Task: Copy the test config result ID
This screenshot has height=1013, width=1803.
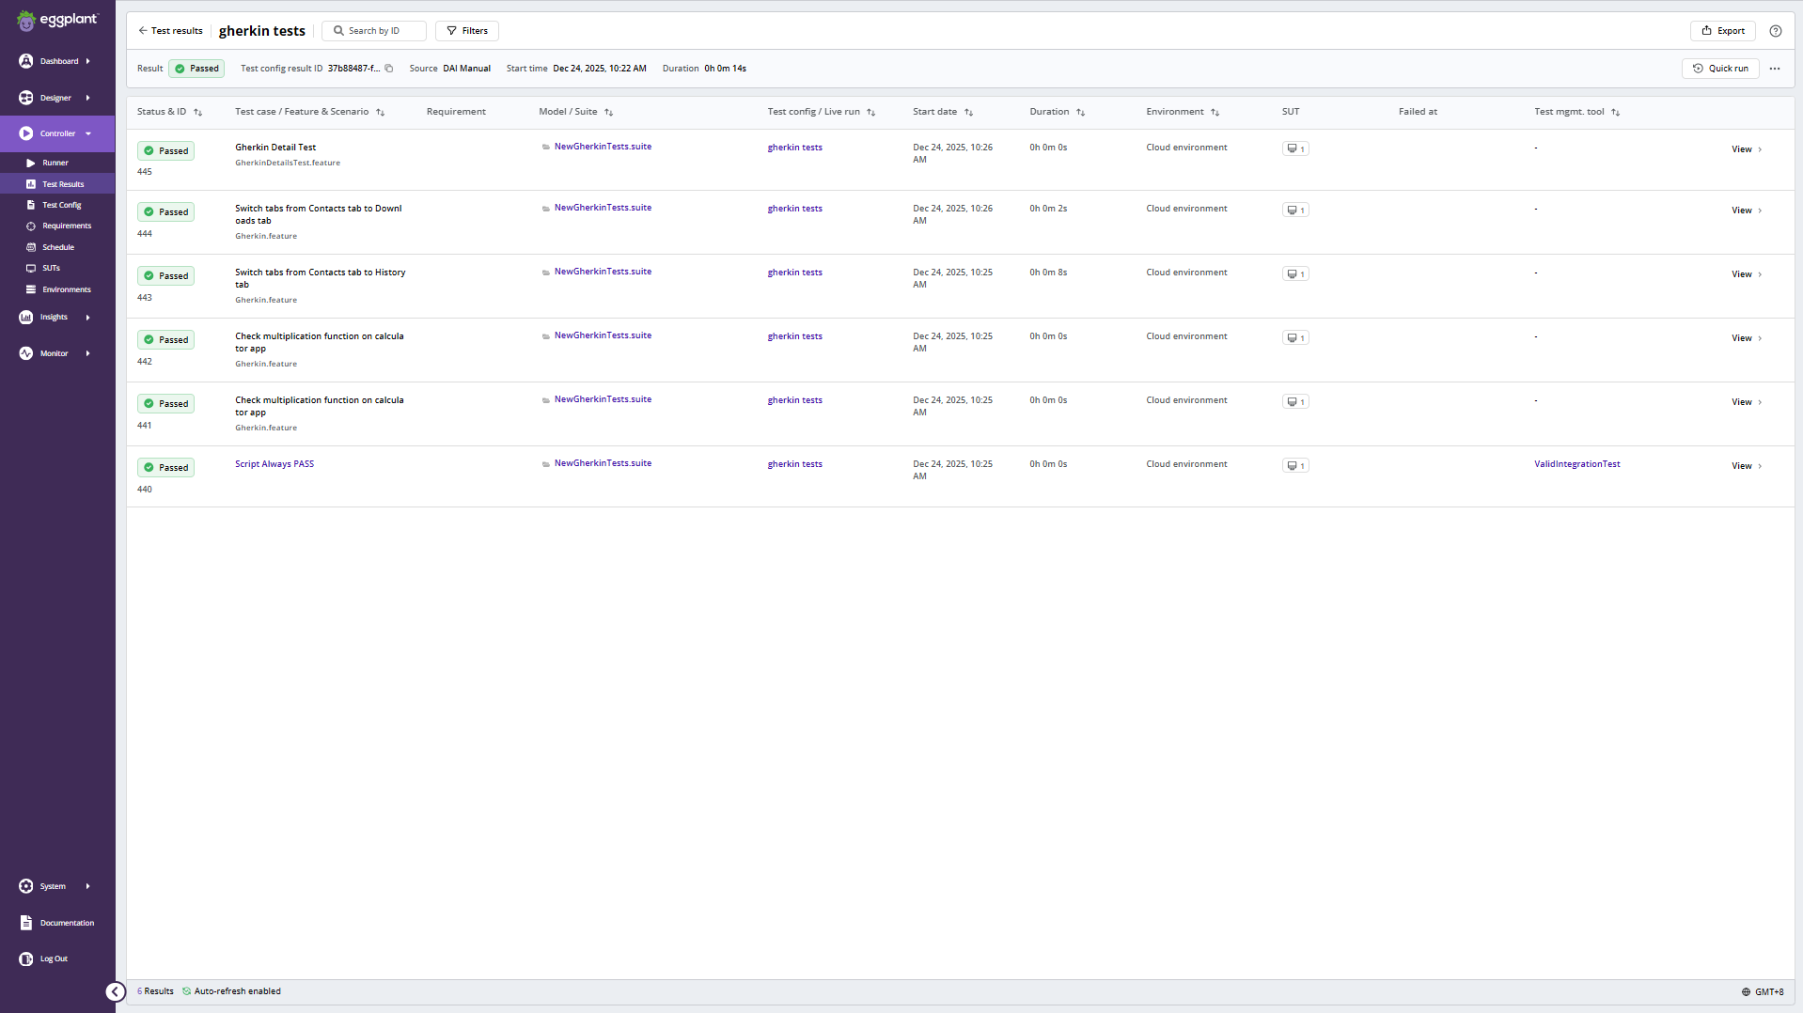Action: click(389, 68)
